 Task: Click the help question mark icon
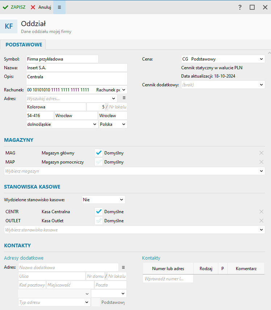click(x=240, y=7)
